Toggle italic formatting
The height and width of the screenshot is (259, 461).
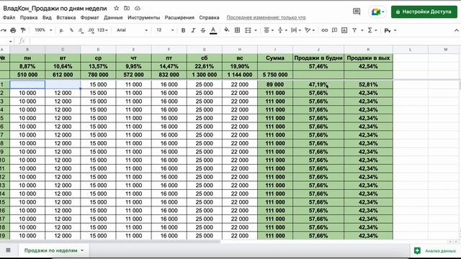[x=193, y=30]
